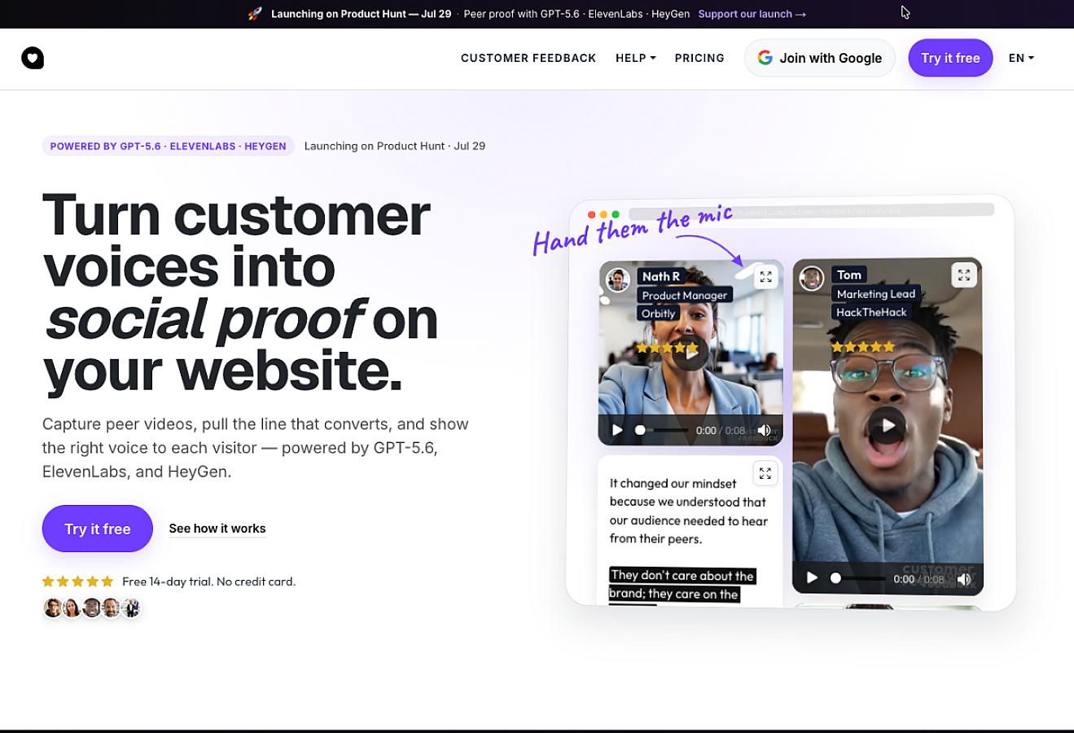Play Tom's video using center play button

pos(888,424)
